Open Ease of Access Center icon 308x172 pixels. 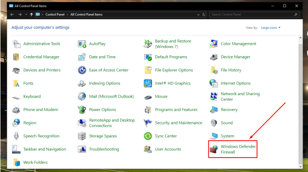pos(82,70)
